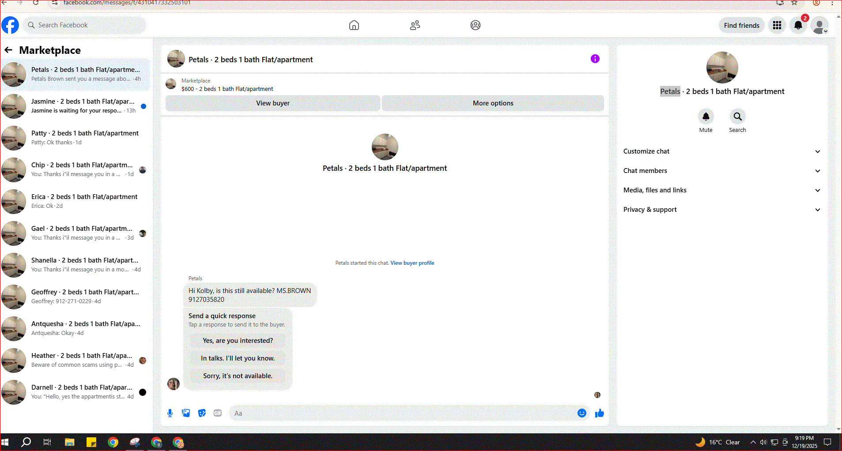This screenshot has width=842, height=451.
Task: Open the Groups icon in top navigation
Action: tap(476, 25)
